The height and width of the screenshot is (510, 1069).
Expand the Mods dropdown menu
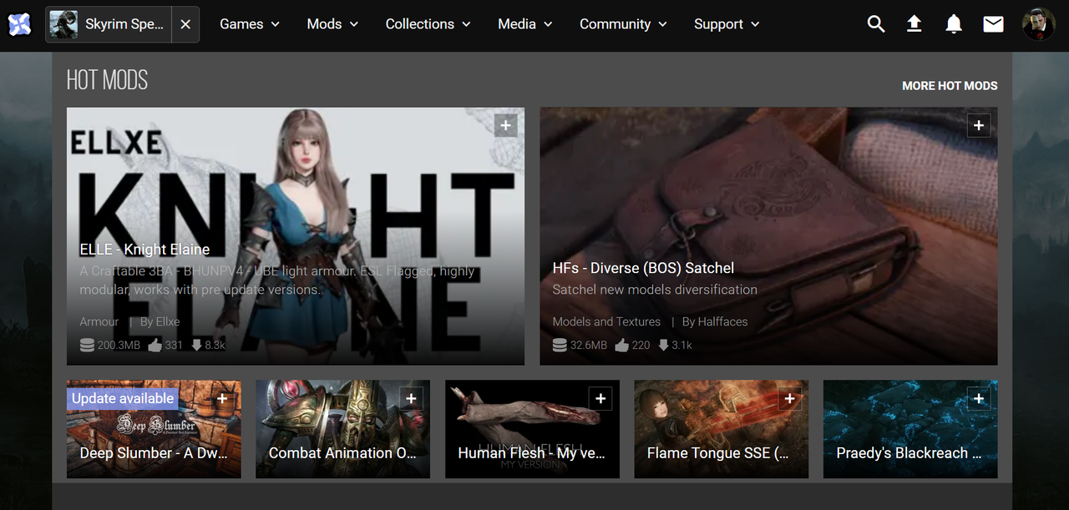[332, 24]
